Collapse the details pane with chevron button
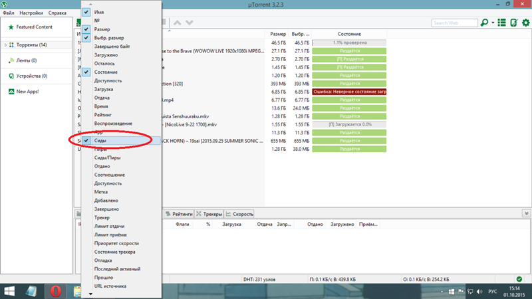The image size is (532, 299). (x=526, y=213)
